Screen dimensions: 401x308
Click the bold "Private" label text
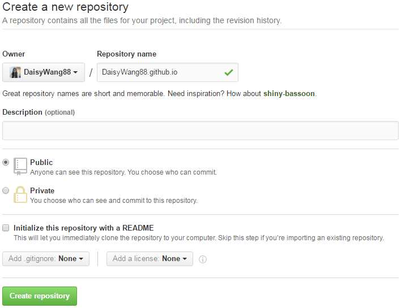[42, 191]
